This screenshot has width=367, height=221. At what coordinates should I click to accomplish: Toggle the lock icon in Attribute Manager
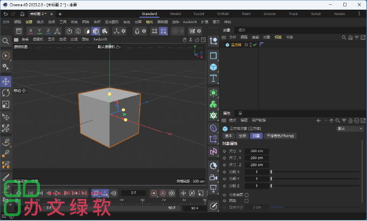pyautogui.click(x=350, y=120)
